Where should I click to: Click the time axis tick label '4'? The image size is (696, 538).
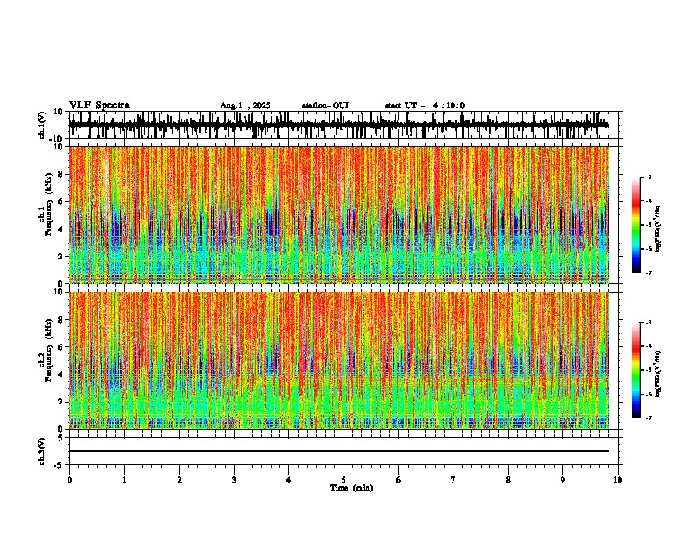pyautogui.click(x=289, y=480)
